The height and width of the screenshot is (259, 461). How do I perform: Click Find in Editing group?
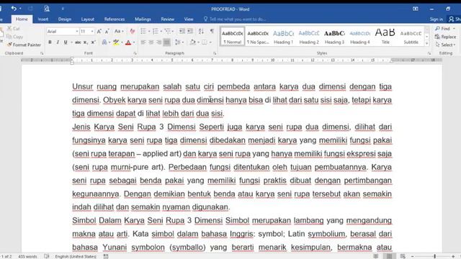click(x=443, y=29)
